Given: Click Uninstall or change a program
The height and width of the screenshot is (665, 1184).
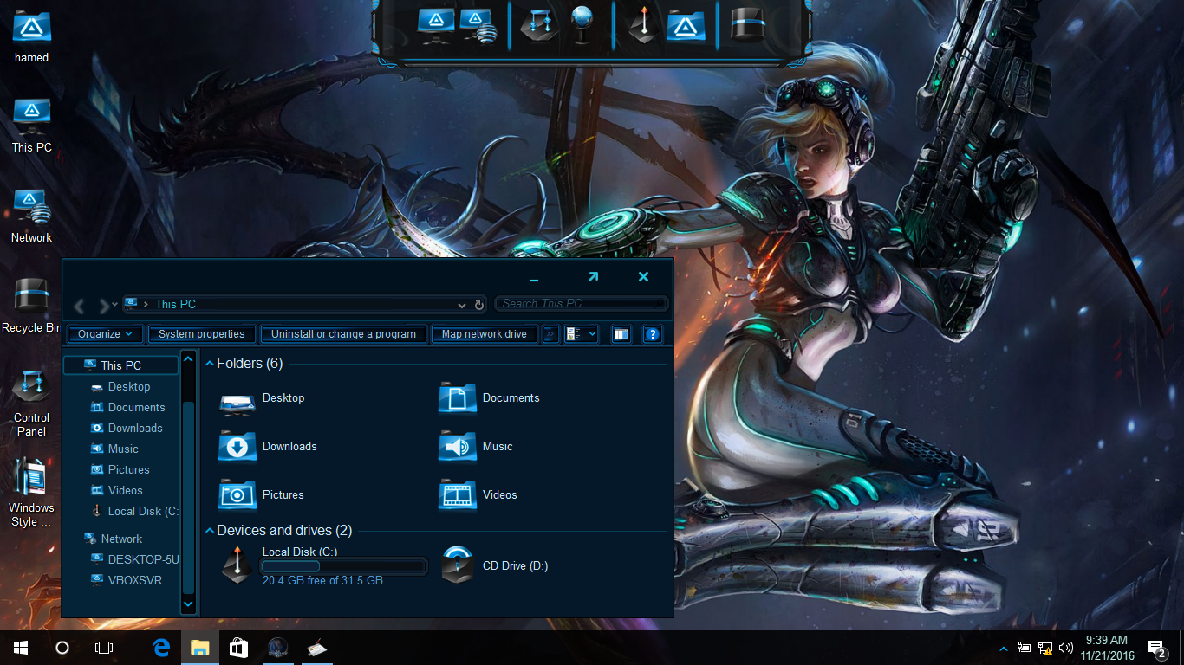Looking at the screenshot, I should click(x=343, y=334).
